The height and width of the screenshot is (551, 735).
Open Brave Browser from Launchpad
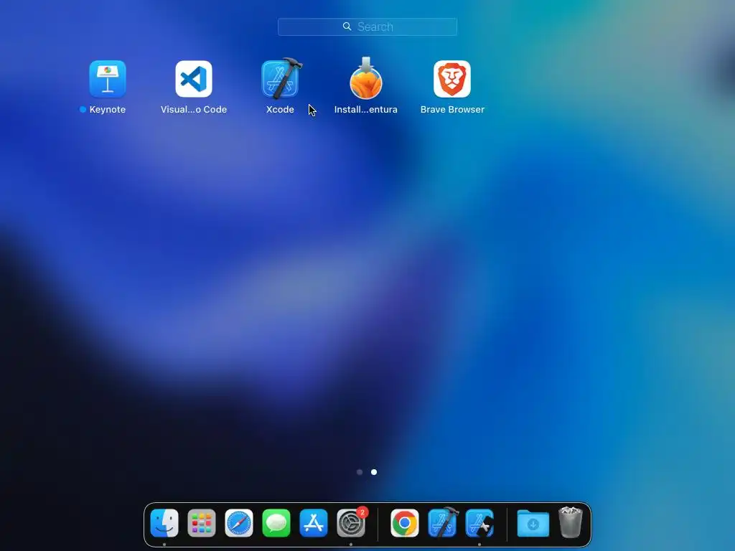pos(452,79)
